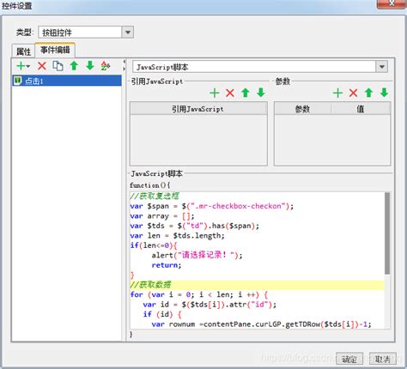Screen dimensions: 407x369
Task: Expand the JavaScript脚本 event type dropdown
Action: point(382,67)
